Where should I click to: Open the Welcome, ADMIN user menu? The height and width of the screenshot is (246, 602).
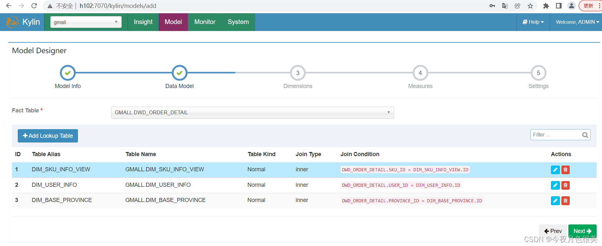click(577, 22)
